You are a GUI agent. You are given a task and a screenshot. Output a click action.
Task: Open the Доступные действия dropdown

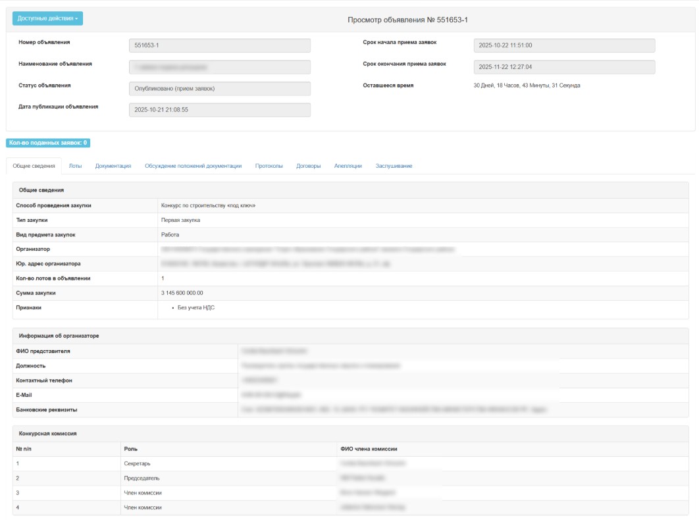(x=47, y=18)
